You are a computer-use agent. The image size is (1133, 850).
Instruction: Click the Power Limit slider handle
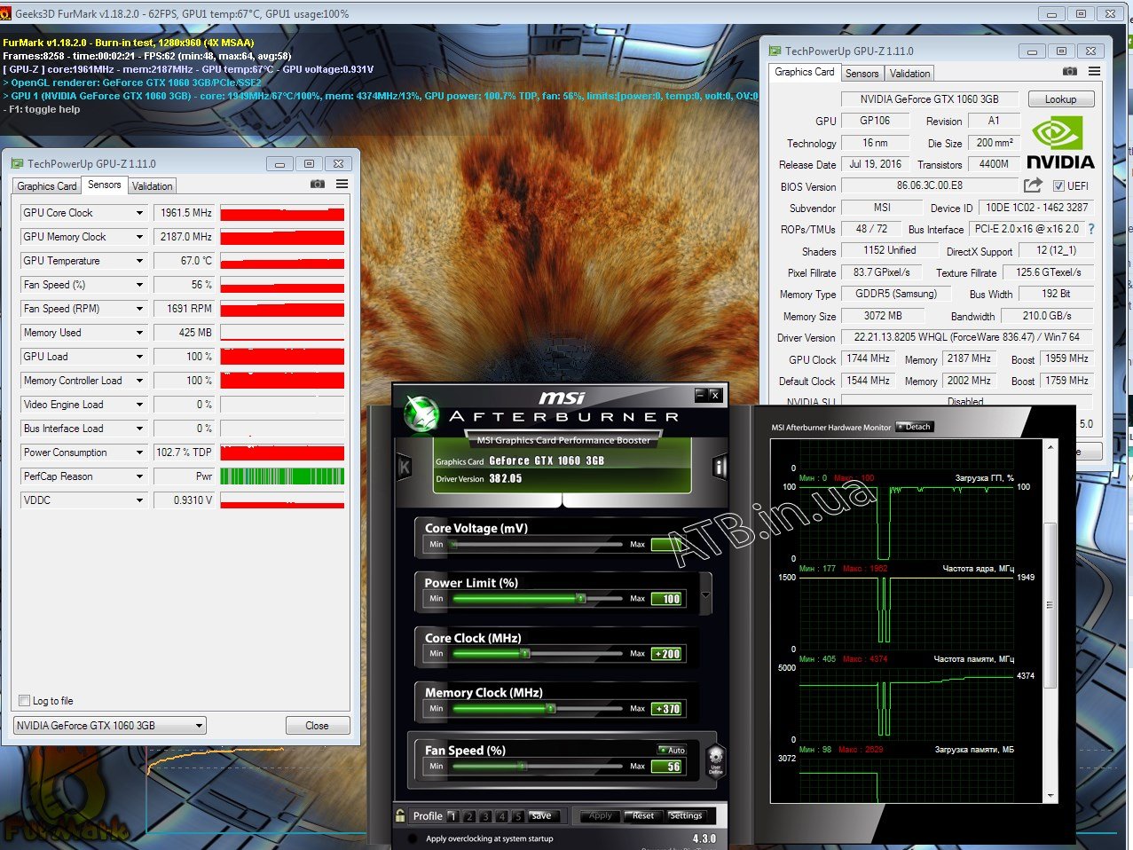(581, 599)
